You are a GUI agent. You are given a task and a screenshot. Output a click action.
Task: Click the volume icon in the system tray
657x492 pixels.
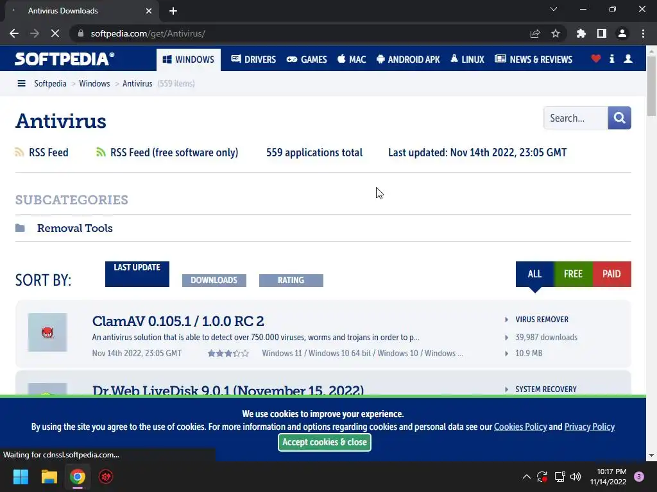click(x=576, y=477)
